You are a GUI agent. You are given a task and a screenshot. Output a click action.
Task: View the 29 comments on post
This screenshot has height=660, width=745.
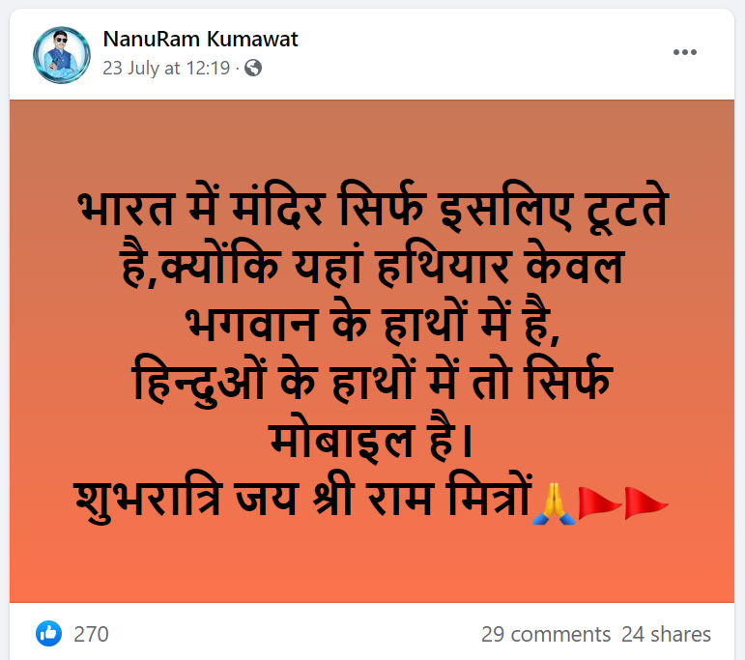546,634
